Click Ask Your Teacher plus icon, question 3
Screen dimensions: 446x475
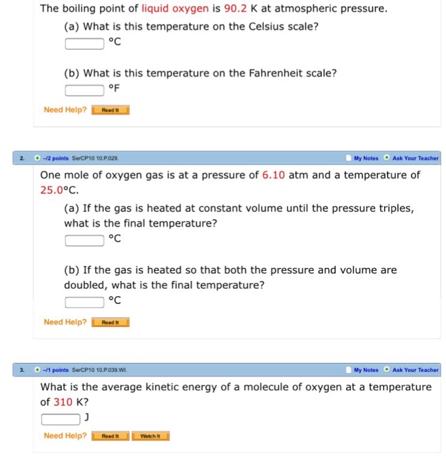coord(386,370)
